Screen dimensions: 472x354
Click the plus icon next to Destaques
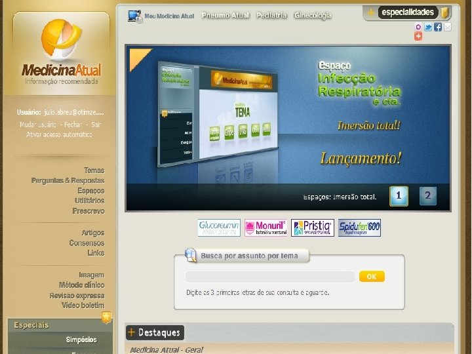tap(132, 332)
